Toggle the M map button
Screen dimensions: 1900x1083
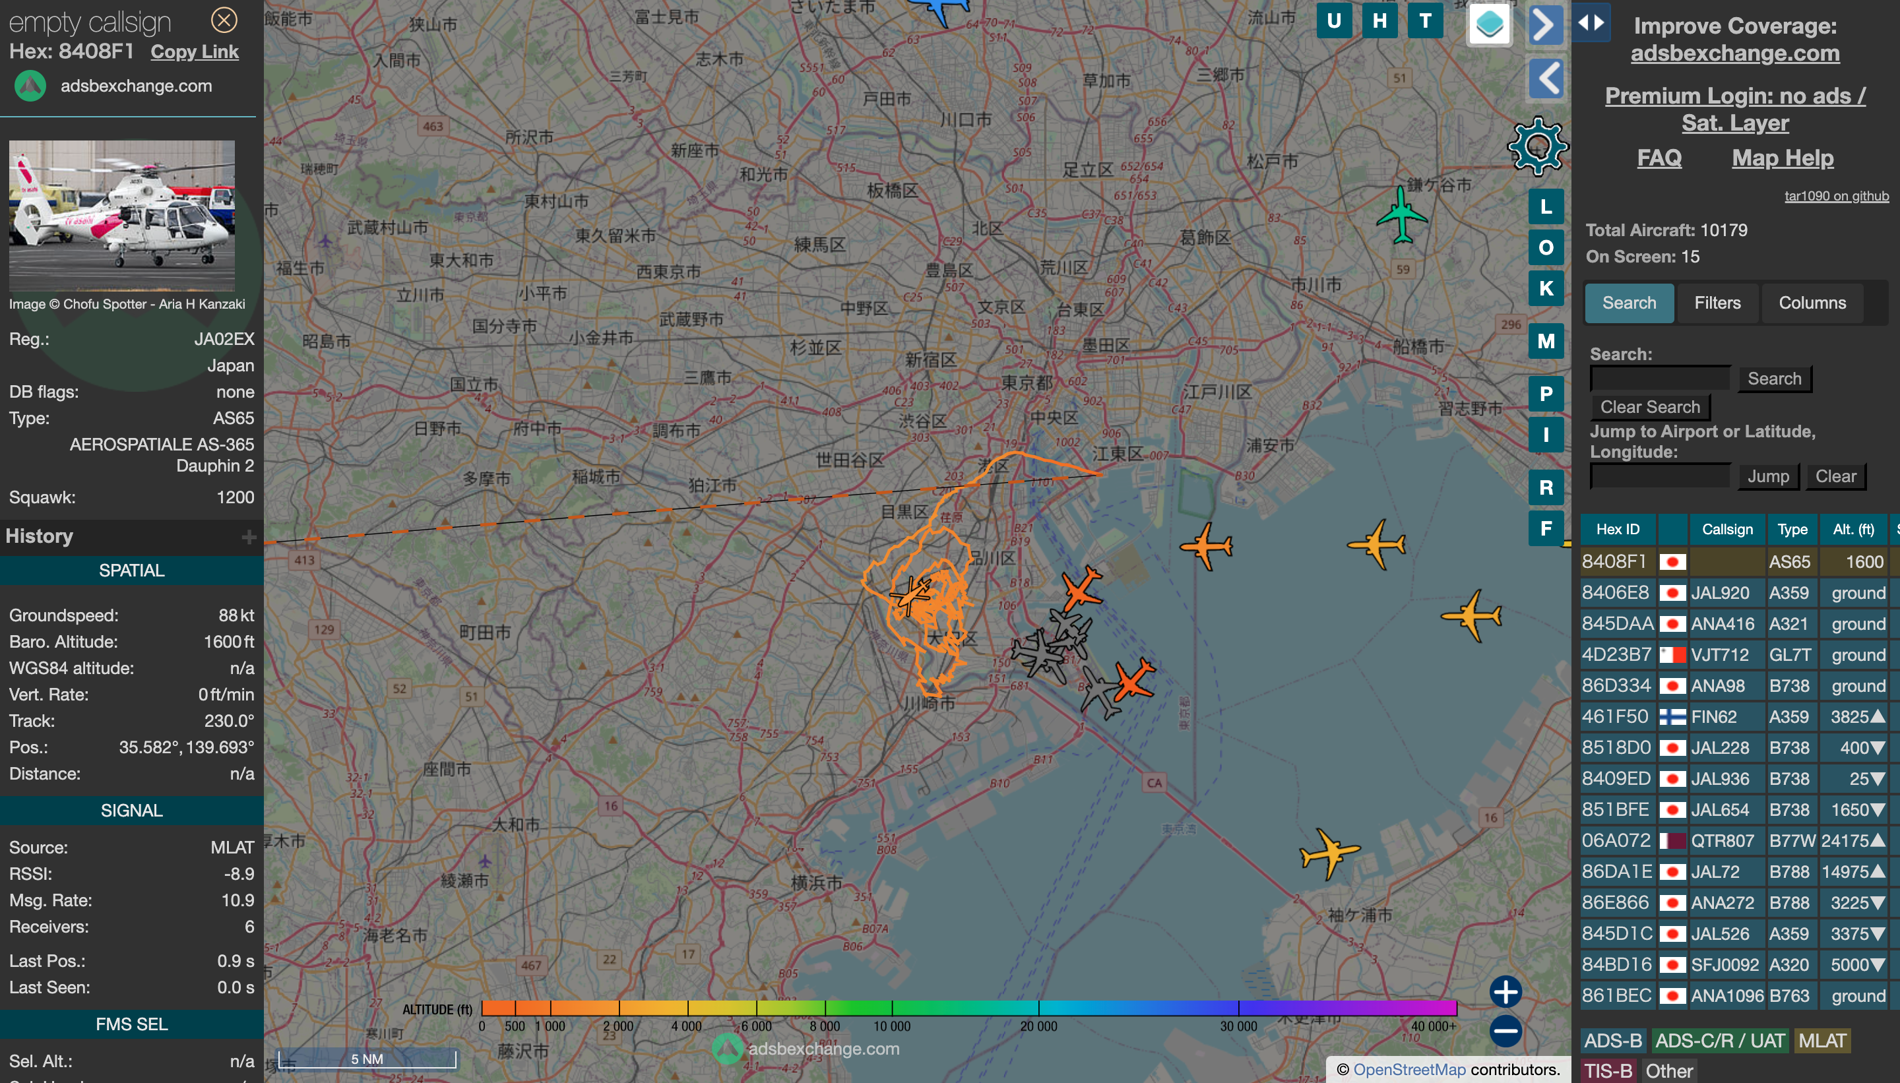click(x=1546, y=341)
